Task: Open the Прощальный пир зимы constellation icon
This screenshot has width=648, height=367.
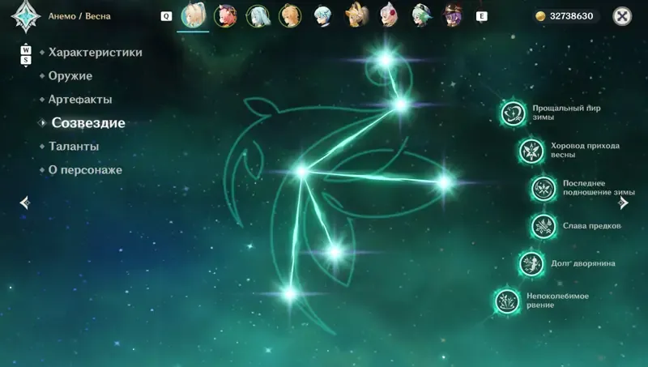Action: coord(513,113)
